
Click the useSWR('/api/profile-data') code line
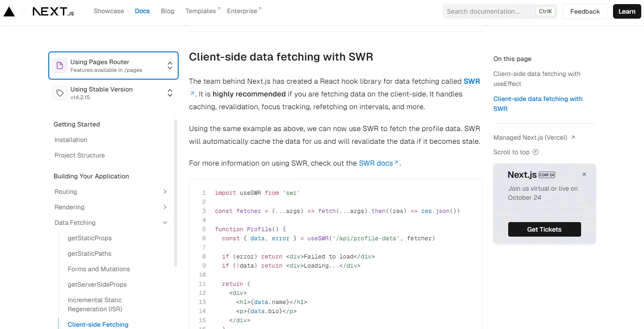tap(329, 238)
